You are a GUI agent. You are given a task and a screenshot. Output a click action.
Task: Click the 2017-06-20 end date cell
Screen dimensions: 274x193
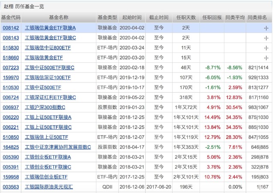159,187
